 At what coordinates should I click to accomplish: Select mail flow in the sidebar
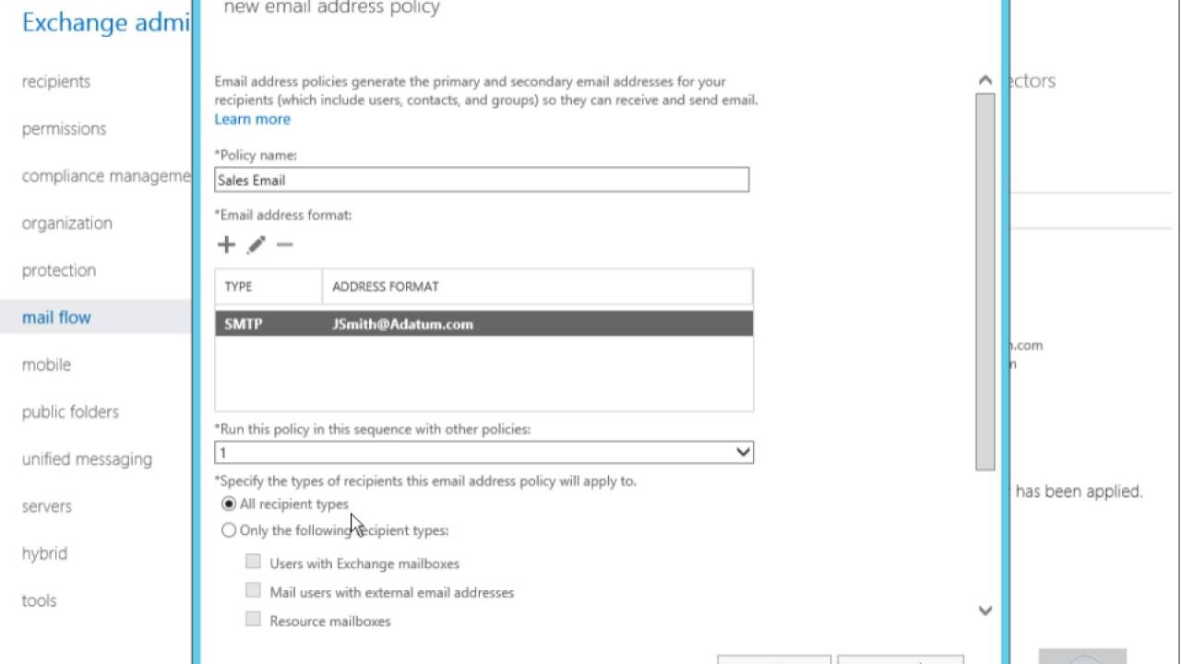pyautogui.click(x=56, y=317)
